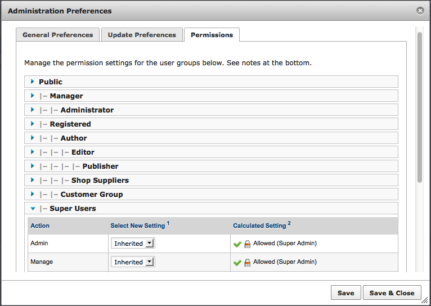Screen dimensions: 431x306
Task: Select the Permissions tab
Action: pos(212,35)
